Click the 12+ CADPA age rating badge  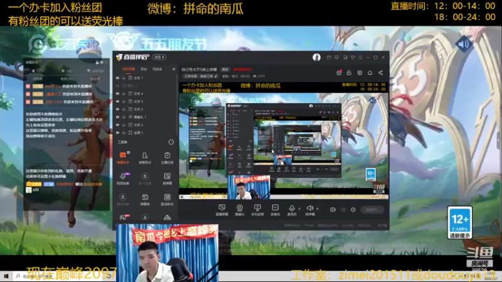click(460, 222)
